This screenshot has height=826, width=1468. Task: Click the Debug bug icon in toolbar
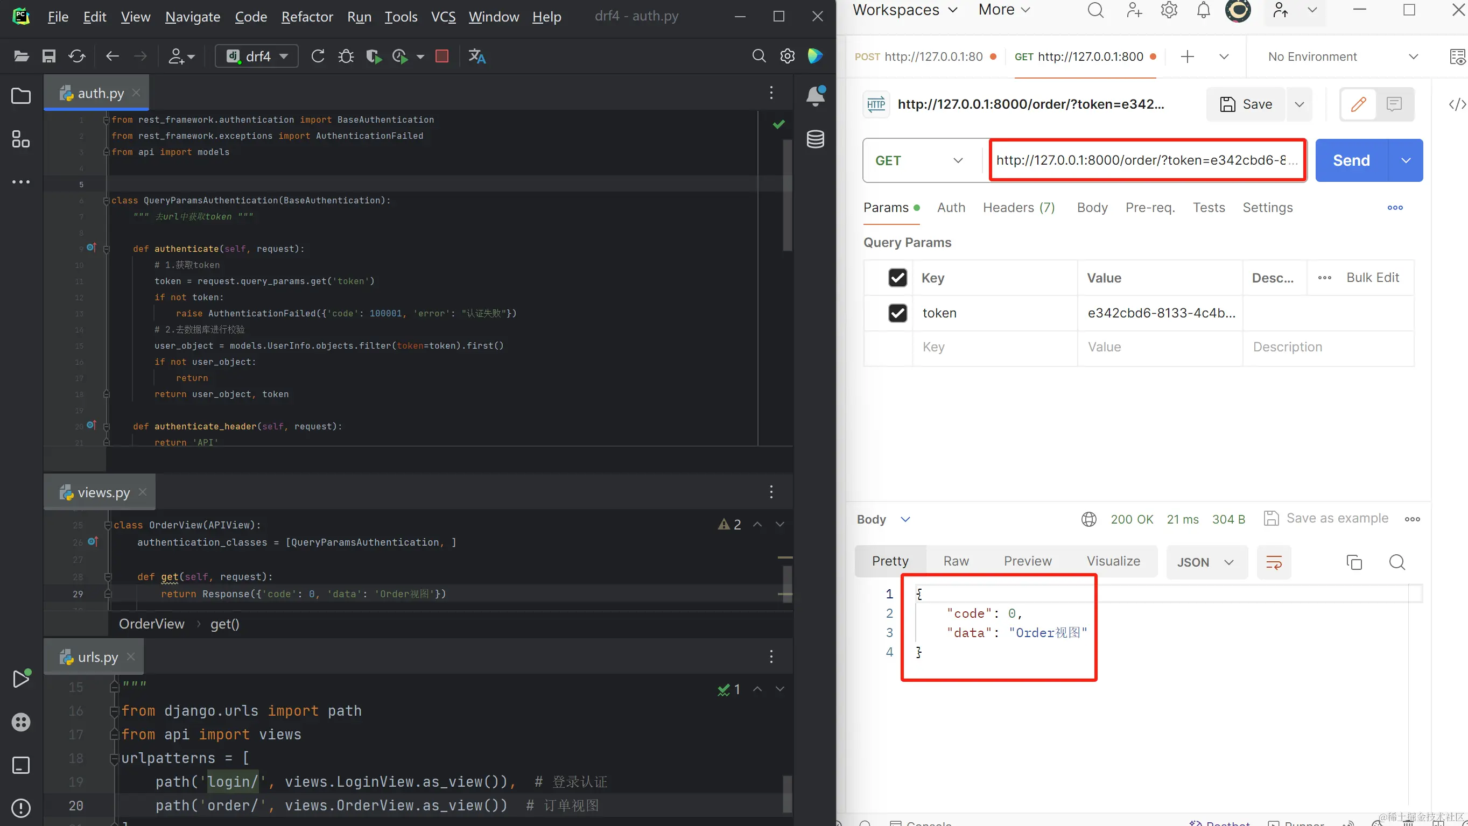coord(346,57)
